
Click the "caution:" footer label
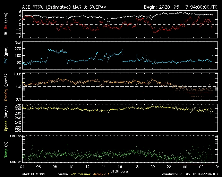[x=63, y=174]
